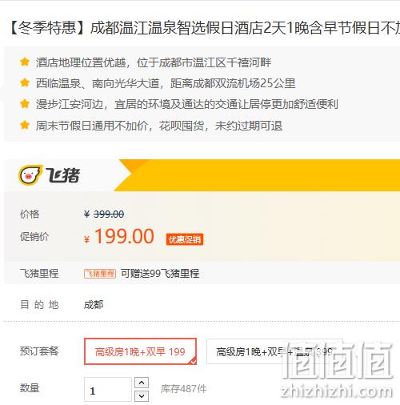Click the destination 成都

pyautogui.click(x=94, y=305)
